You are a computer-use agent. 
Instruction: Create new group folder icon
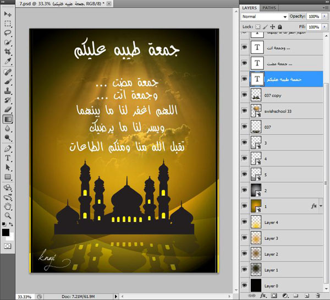click(294, 296)
